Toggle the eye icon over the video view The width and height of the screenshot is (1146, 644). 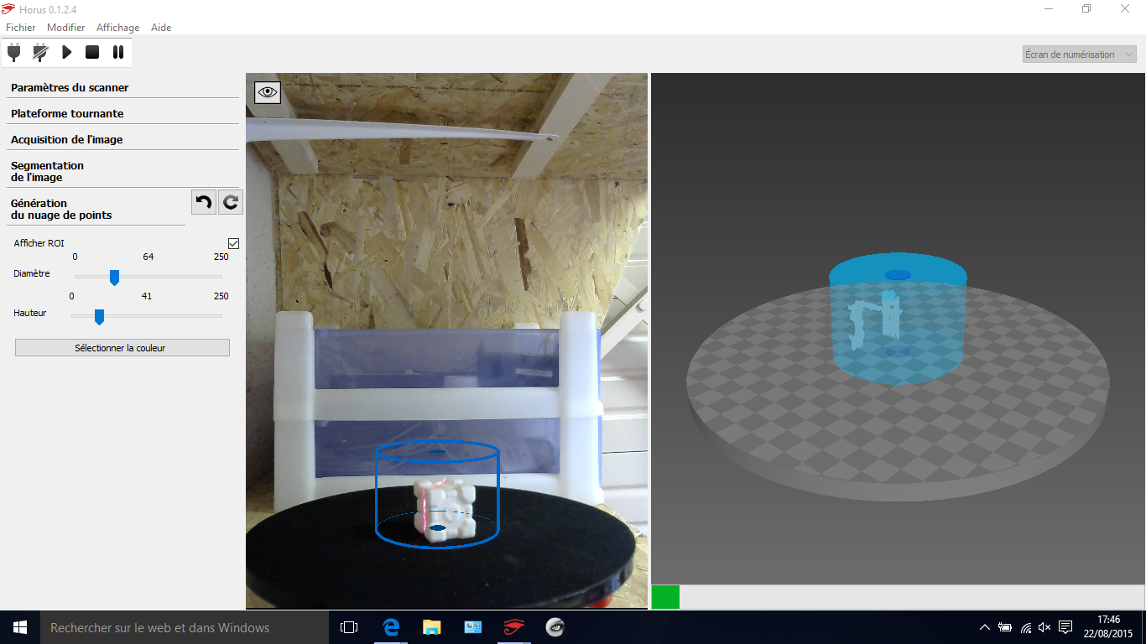point(268,92)
